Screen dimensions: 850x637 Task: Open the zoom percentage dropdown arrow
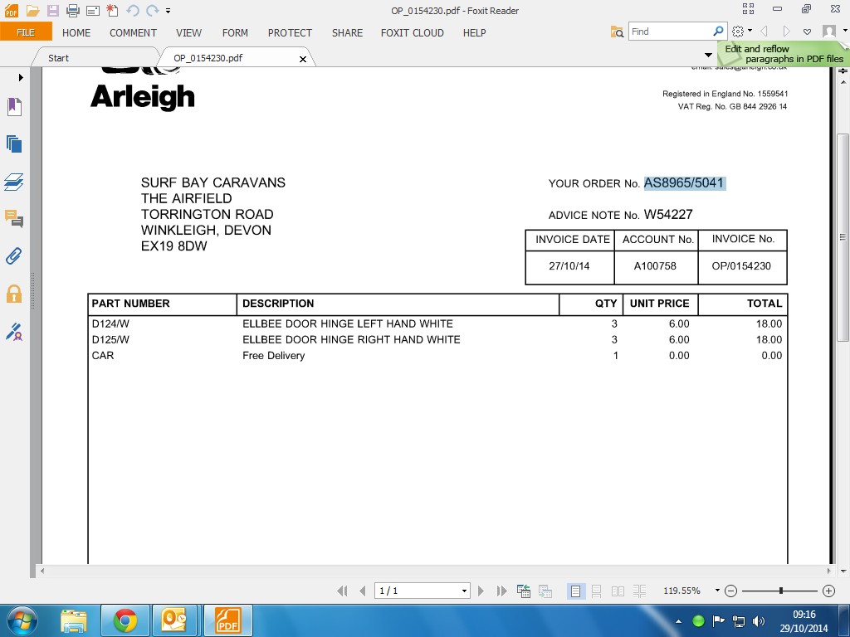pos(717,591)
